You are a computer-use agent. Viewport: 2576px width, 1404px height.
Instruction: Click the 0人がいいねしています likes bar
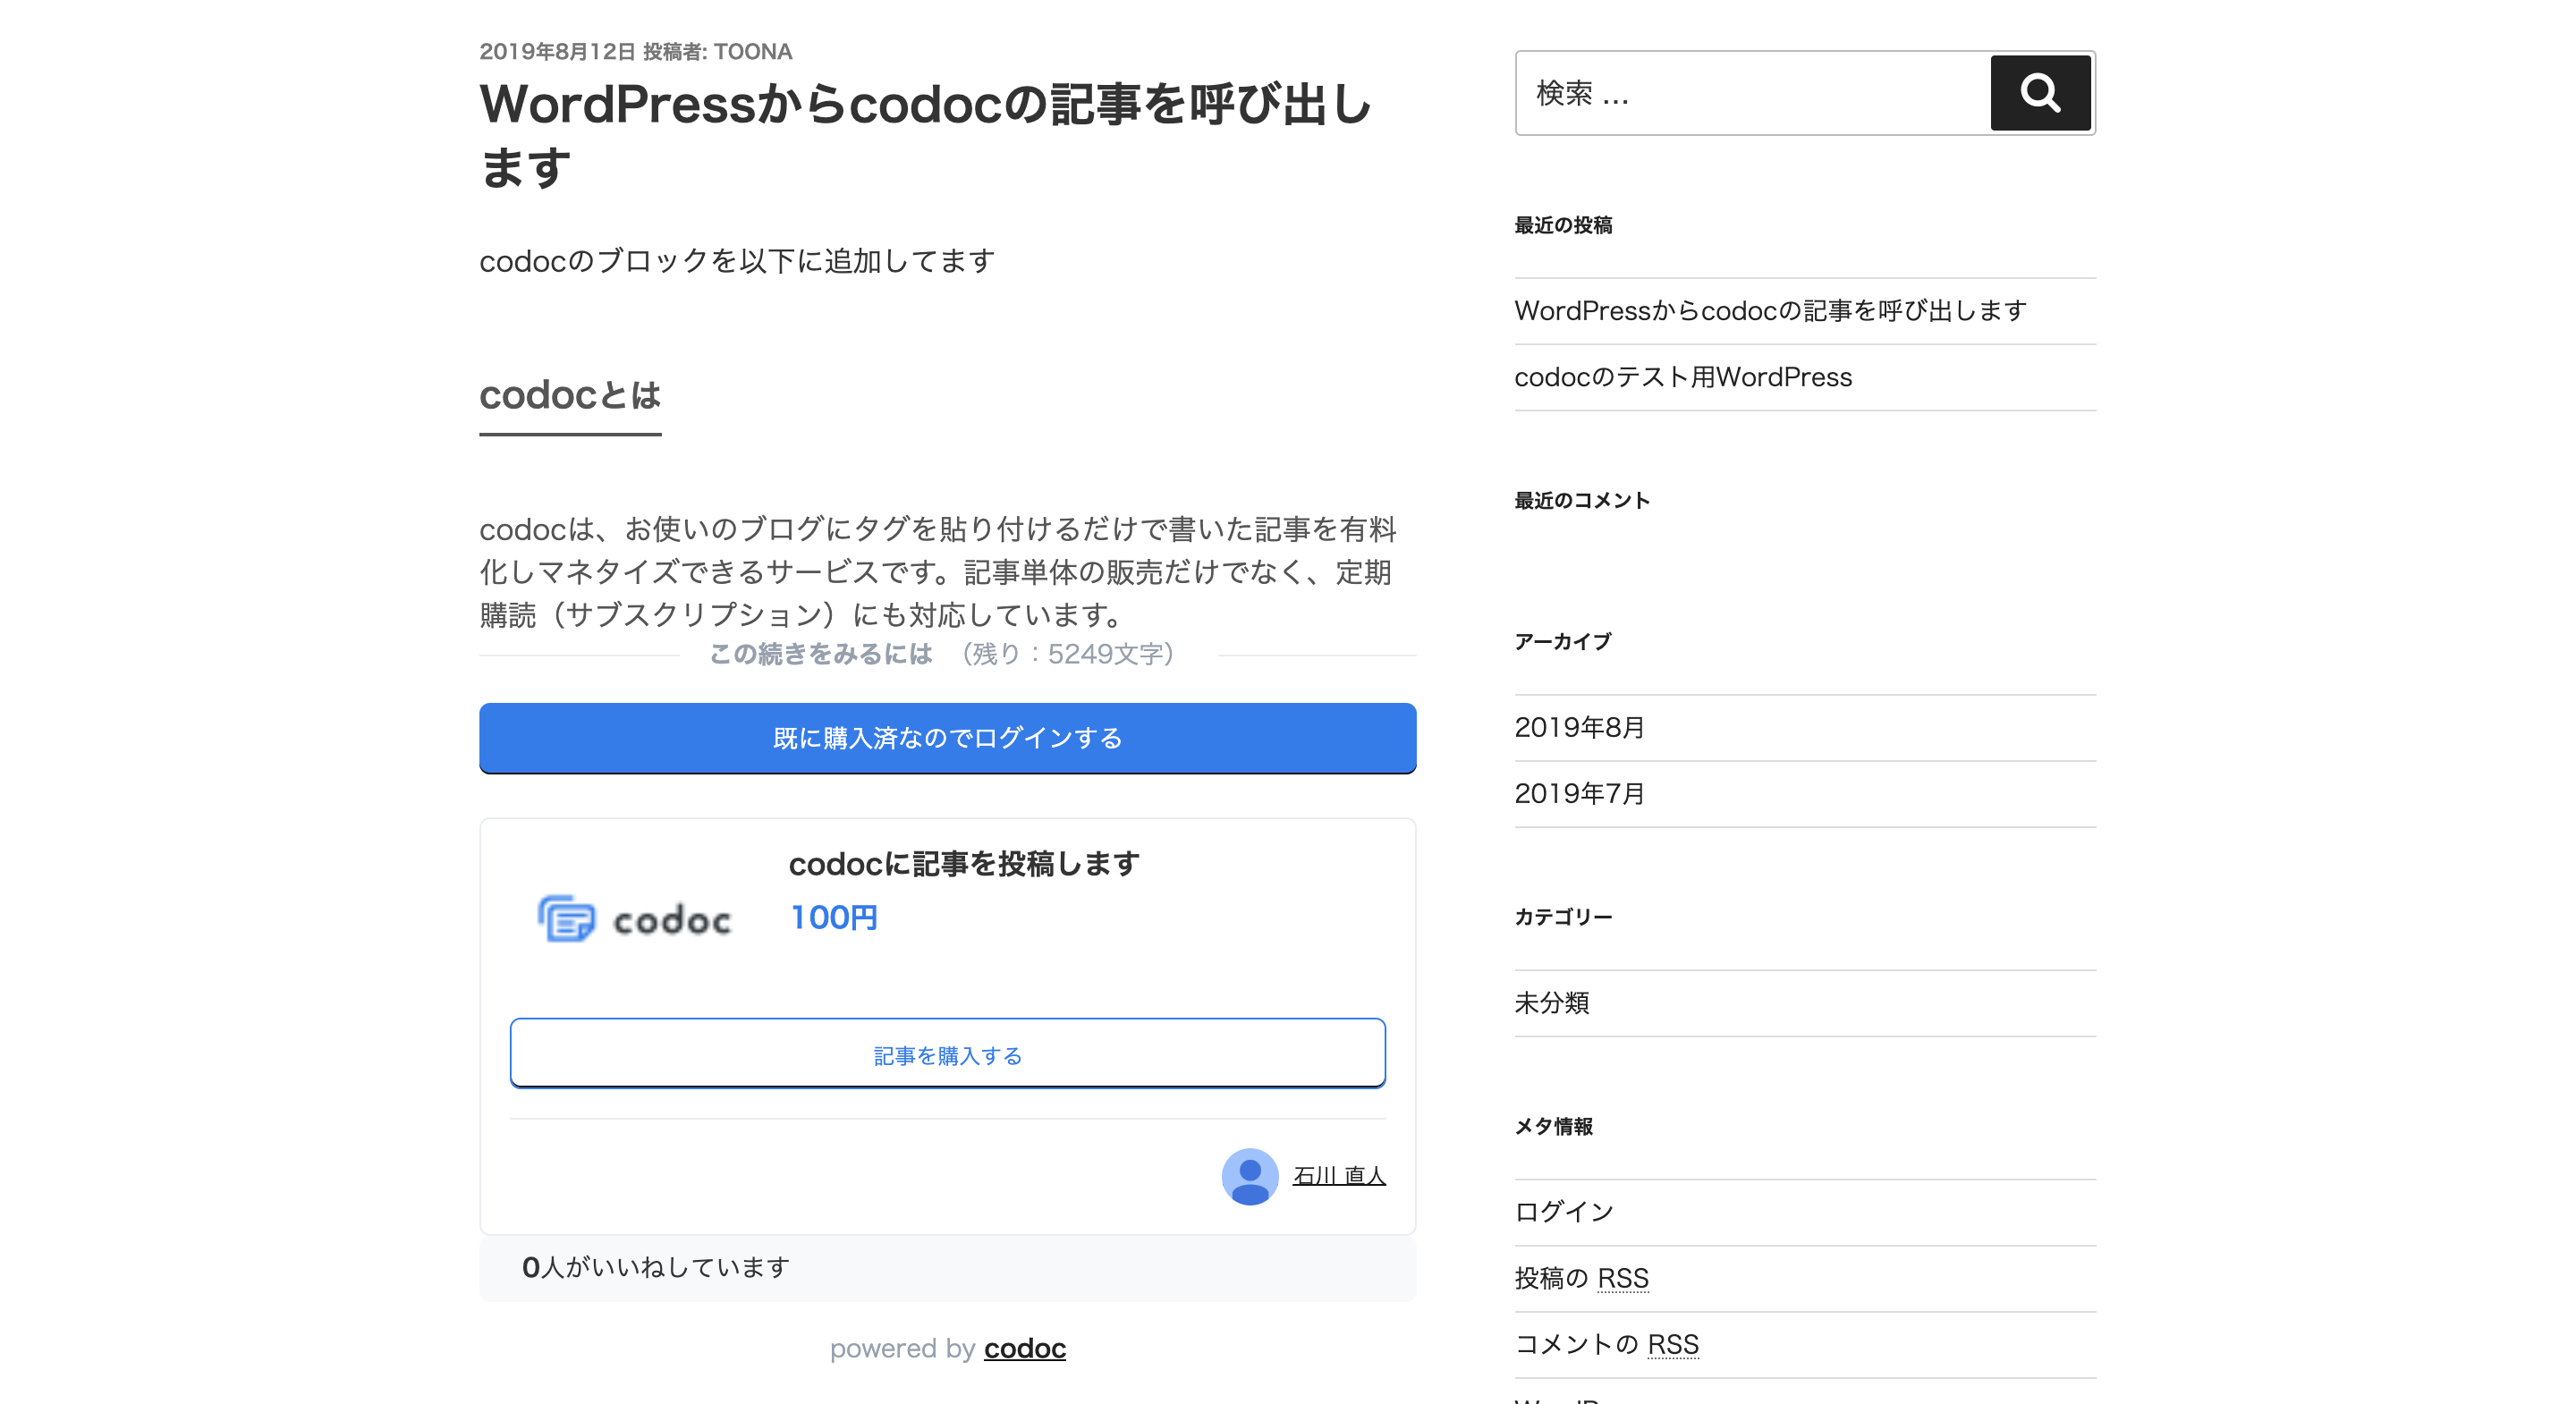point(656,1267)
